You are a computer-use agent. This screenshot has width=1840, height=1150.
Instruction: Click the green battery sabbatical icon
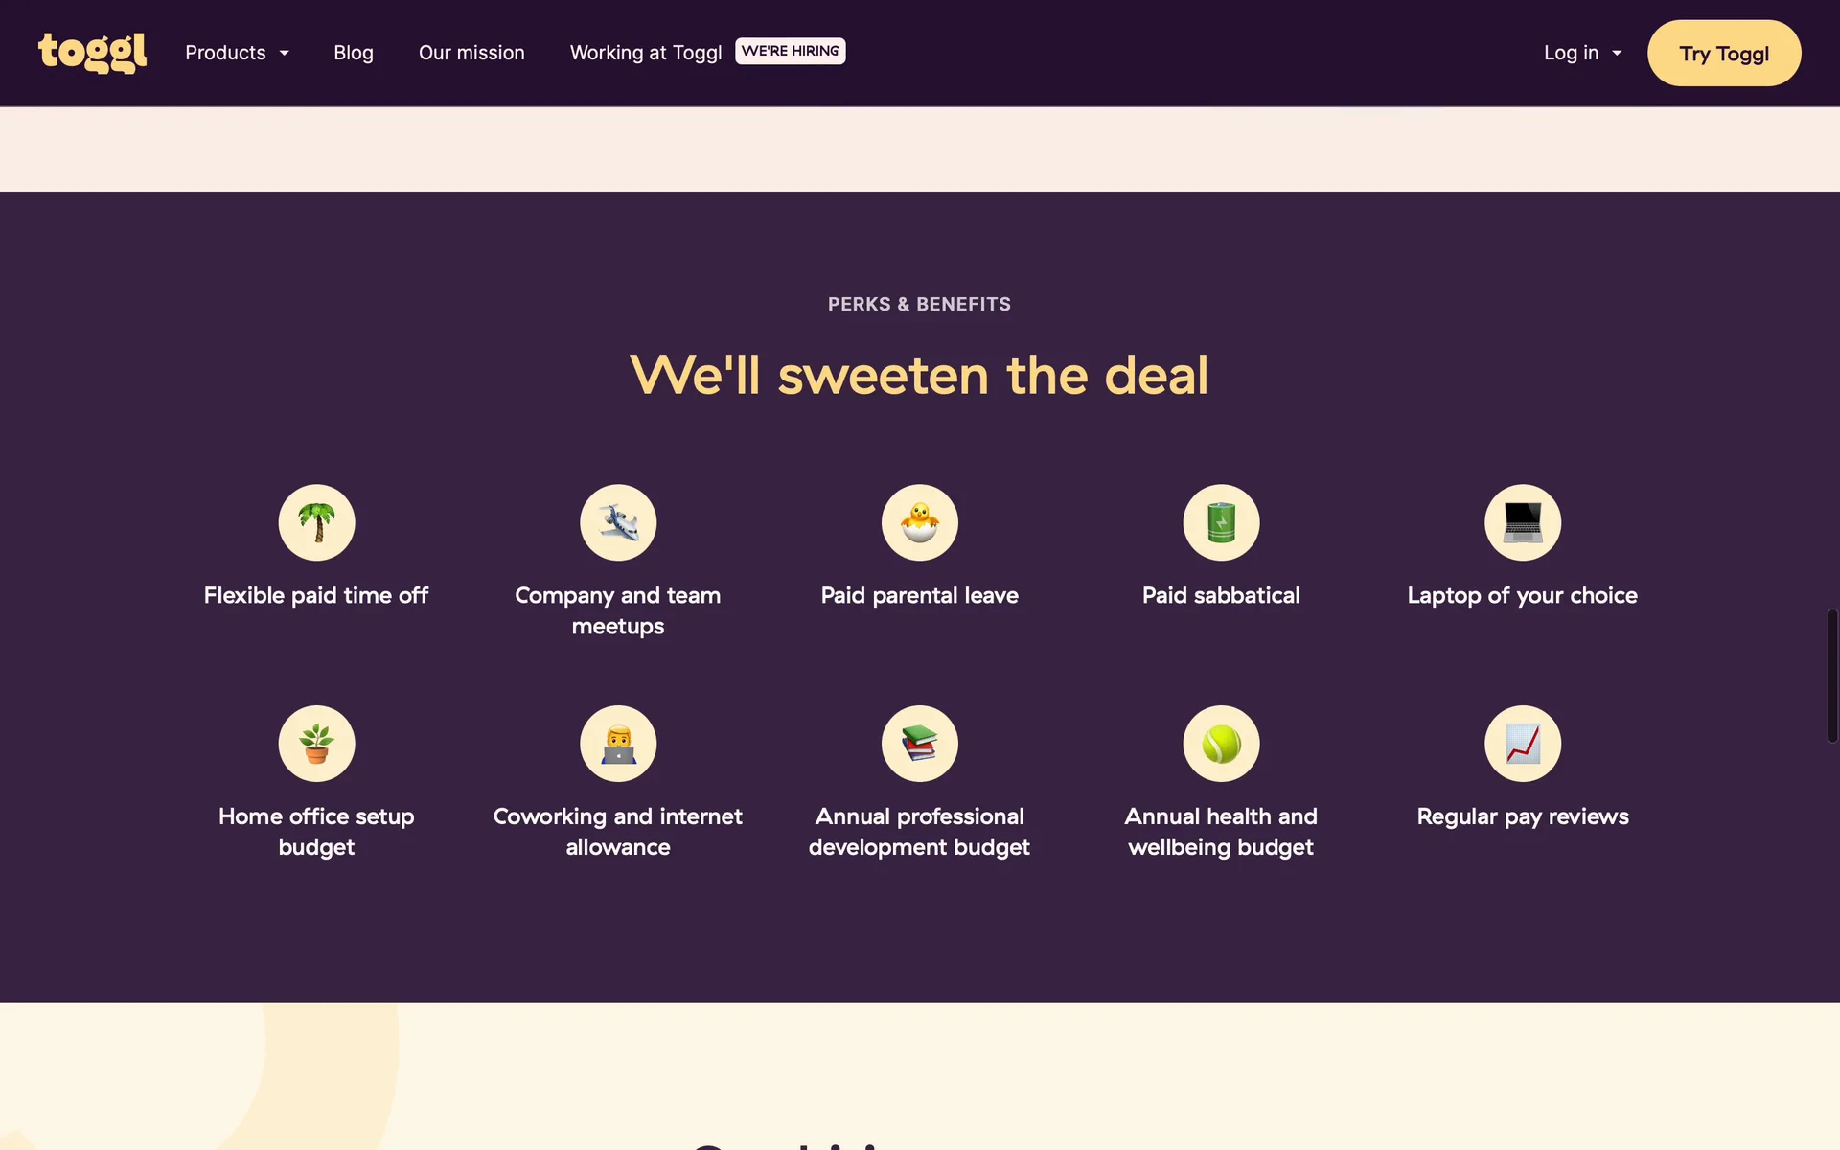(1221, 522)
